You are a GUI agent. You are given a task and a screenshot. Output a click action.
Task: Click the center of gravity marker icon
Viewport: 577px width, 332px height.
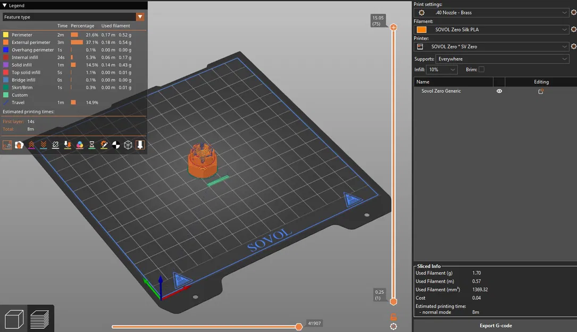[116, 144]
